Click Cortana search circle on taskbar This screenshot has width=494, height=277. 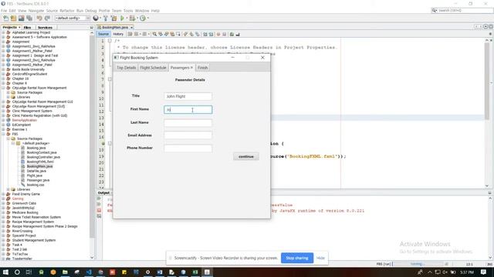tap(17, 272)
